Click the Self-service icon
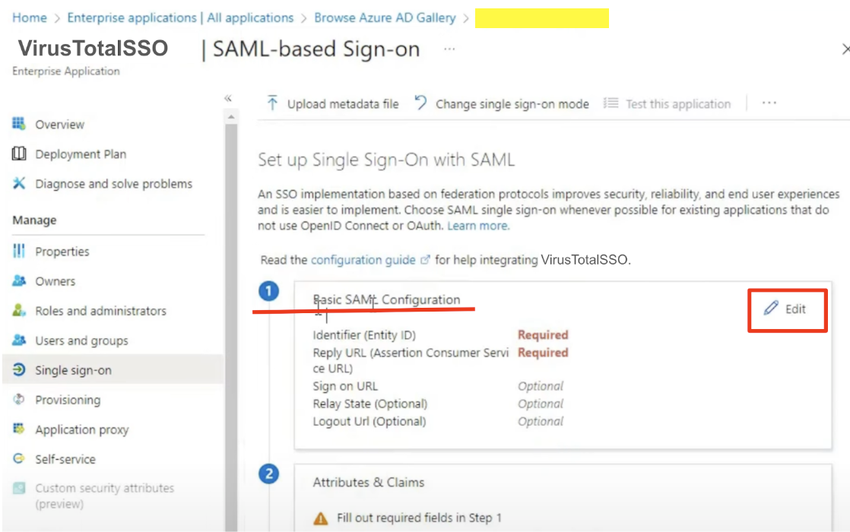 [19, 459]
